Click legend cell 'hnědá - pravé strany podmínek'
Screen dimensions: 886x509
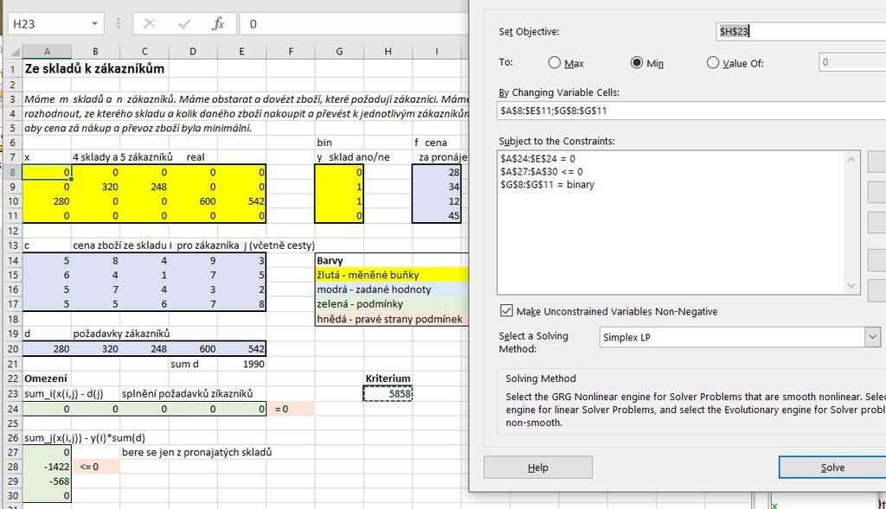[x=392, y=319]
